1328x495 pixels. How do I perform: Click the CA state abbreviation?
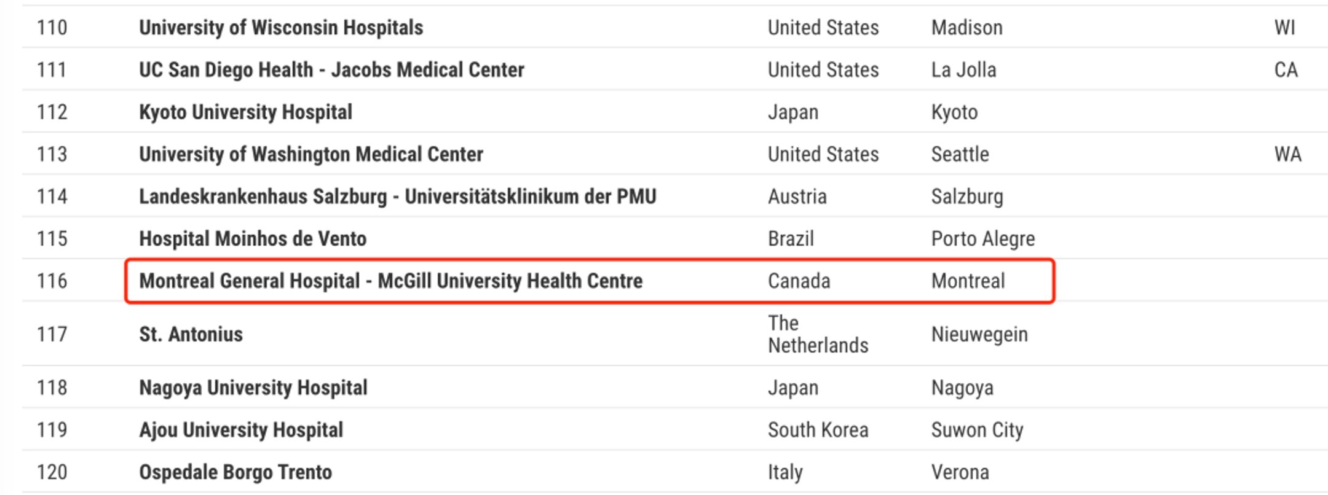point(1286,70)
